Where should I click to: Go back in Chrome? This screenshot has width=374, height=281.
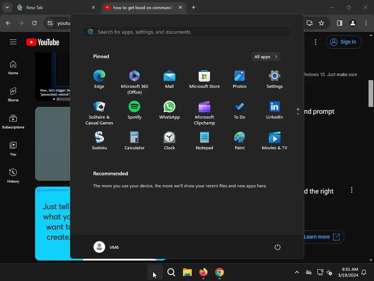8,23
